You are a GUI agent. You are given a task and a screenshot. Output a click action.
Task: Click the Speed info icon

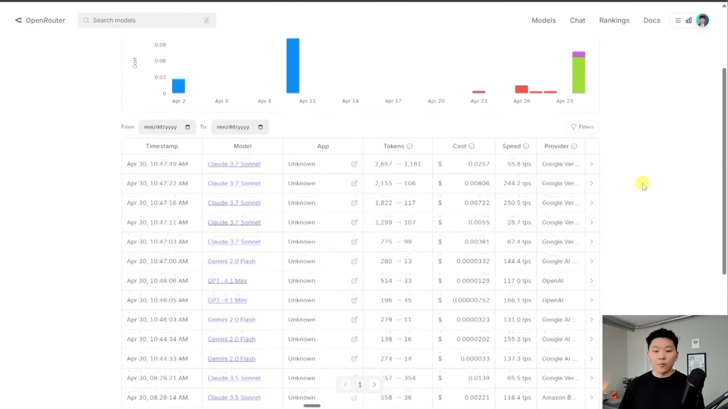(x=525, y=146)
